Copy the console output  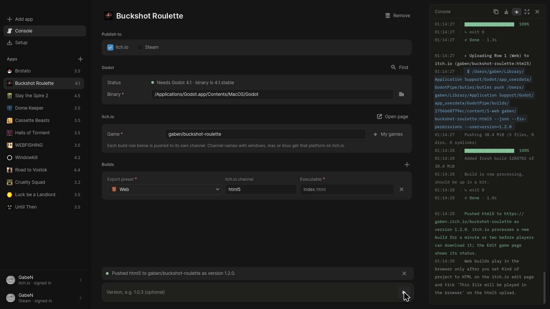(496, 12)
